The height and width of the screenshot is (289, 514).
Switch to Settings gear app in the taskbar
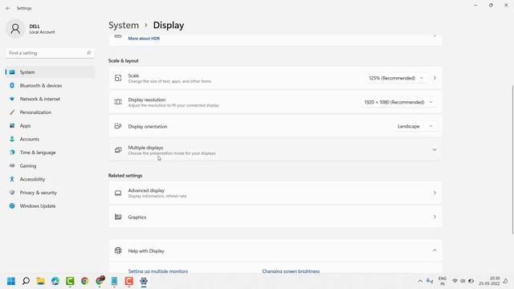(x=144, y=281)
